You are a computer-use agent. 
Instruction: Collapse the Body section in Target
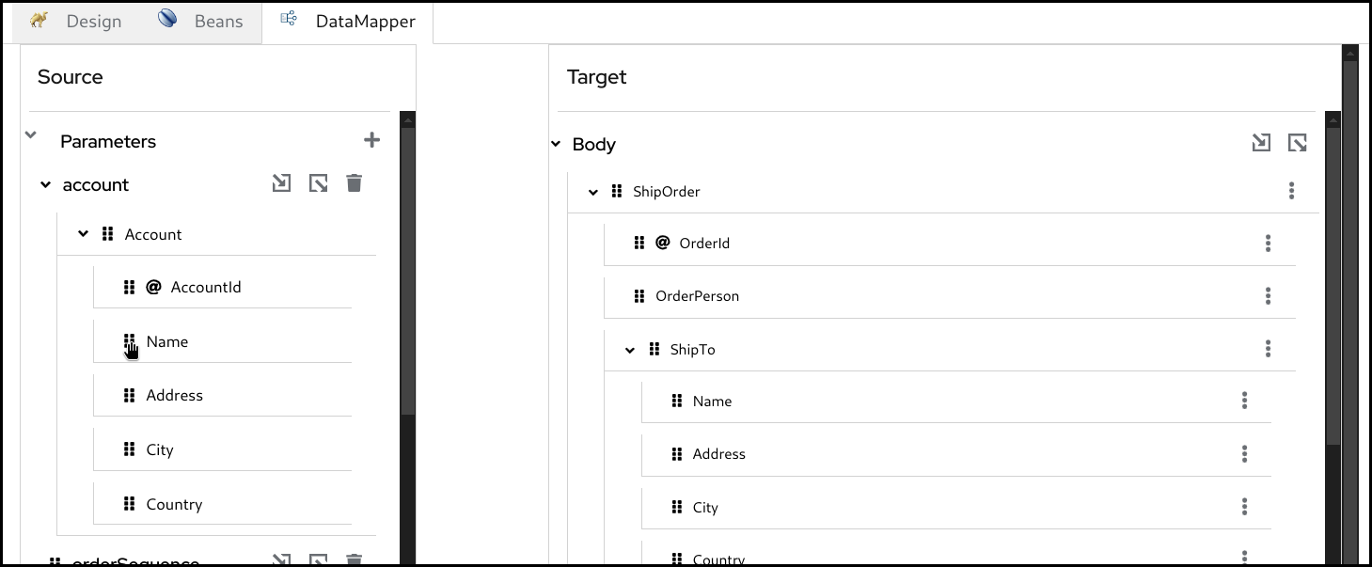point(556,145)
